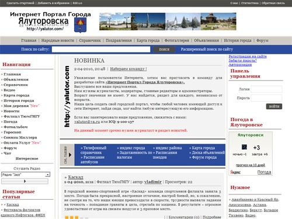Open 'Народные новости' menu item

(58, 40)
